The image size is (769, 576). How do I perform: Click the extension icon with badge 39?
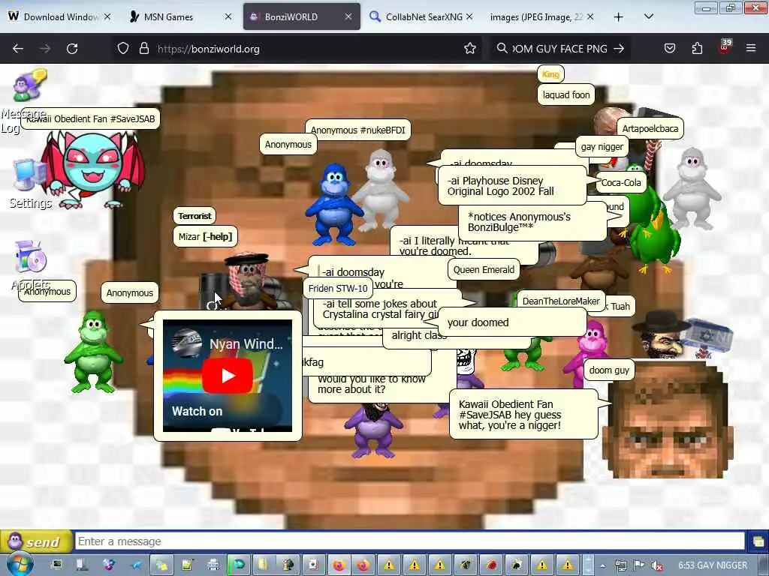(x=725, y=46)
